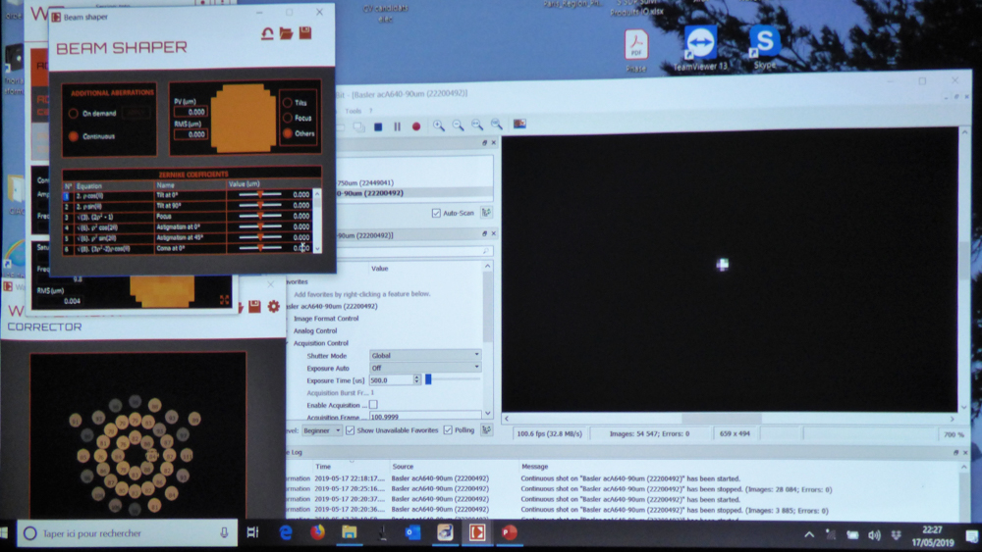The width and height of the screenshot is (982, 552).
Task: Click the search icon in feature search box
Action: tap(485, 251)
